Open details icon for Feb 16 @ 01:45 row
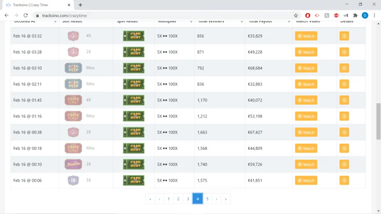 (344, 100)
